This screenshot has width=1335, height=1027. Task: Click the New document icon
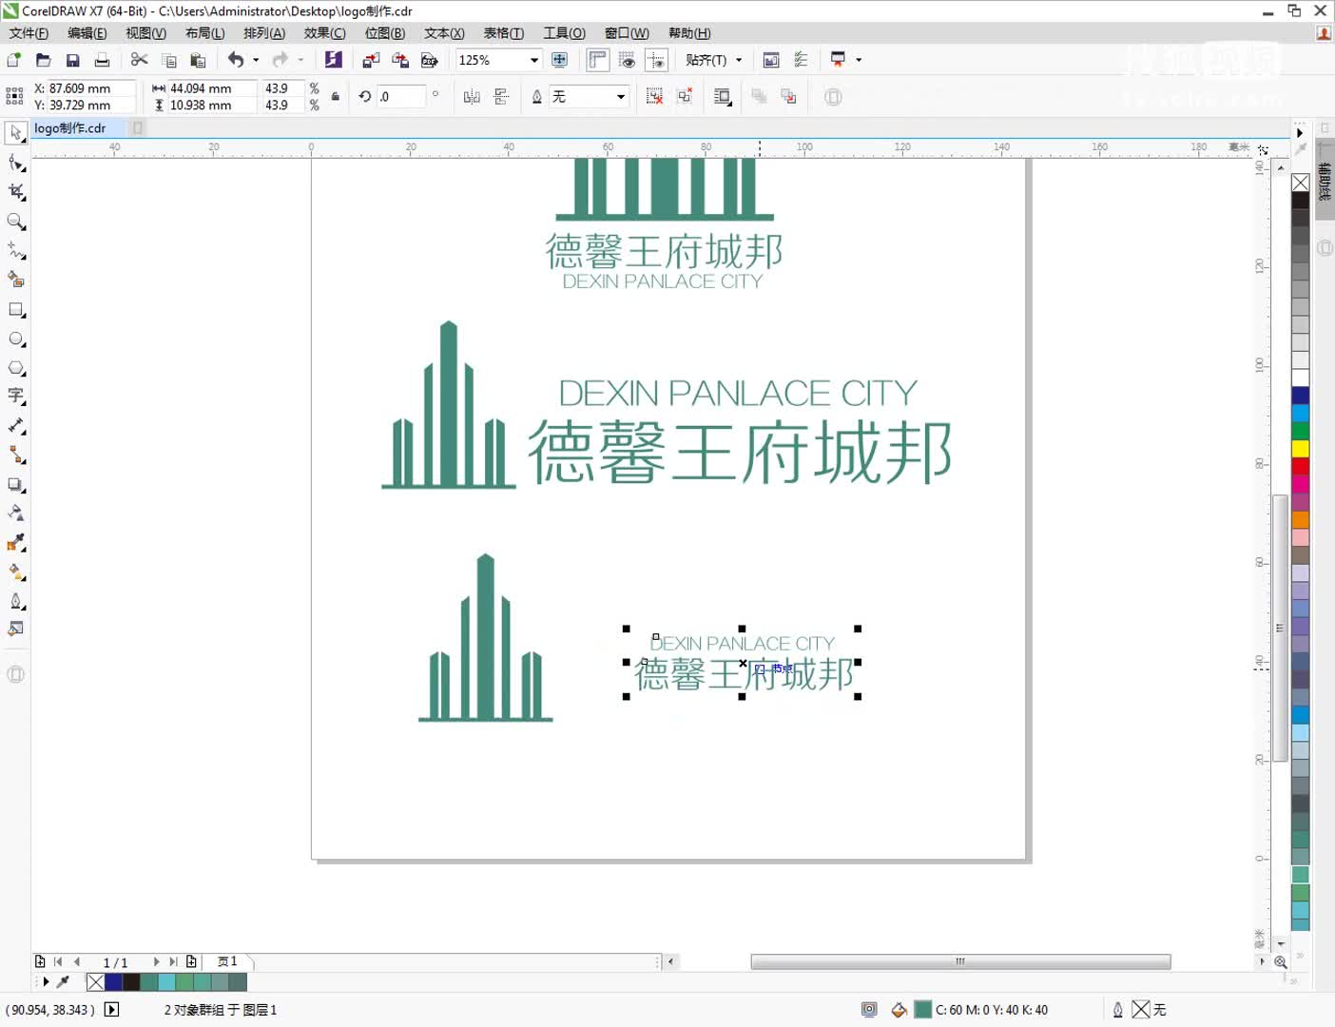14,60
